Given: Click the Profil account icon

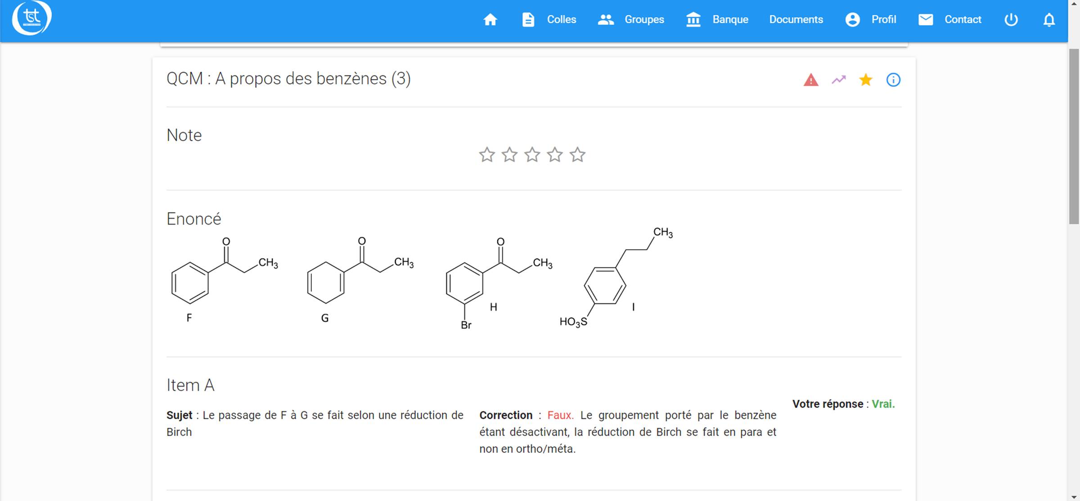Looking at the screenshot, I should tap(852, 20).
